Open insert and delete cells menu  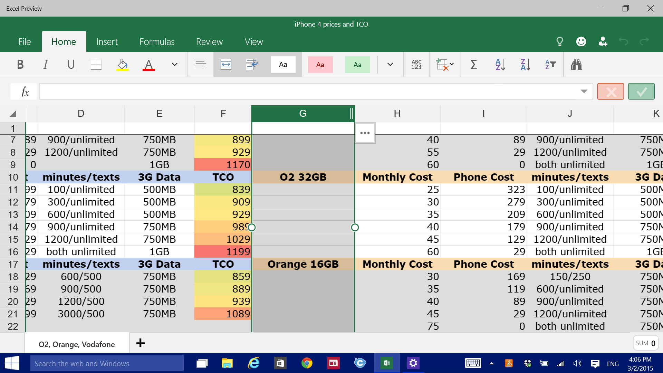pyautogui.click(x=445, y=65)
